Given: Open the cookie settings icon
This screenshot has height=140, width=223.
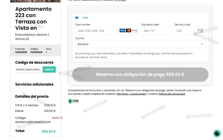Looking at the screenshot, I should (217, 134).
